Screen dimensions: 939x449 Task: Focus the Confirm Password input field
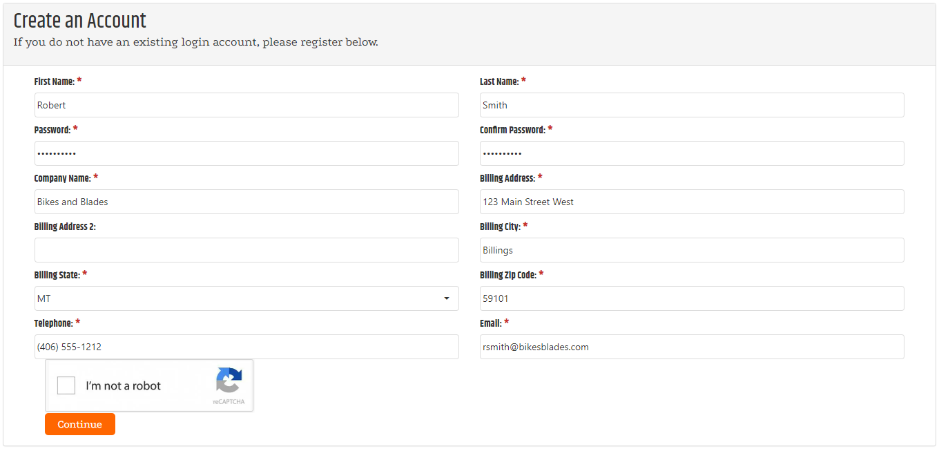[x=692, y=153]
